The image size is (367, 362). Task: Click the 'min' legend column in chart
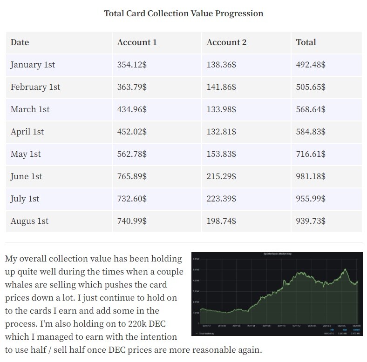pyautogui.click(x=332, y=330)
